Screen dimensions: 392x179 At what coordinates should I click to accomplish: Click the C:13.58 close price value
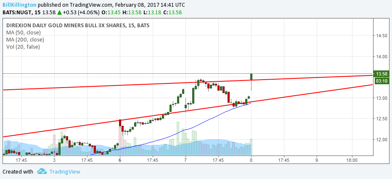point(172,12)
